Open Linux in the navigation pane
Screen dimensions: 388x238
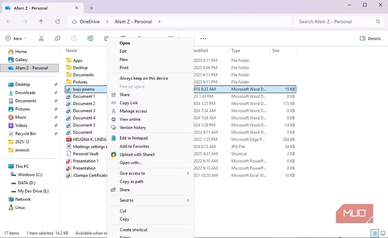20,207
